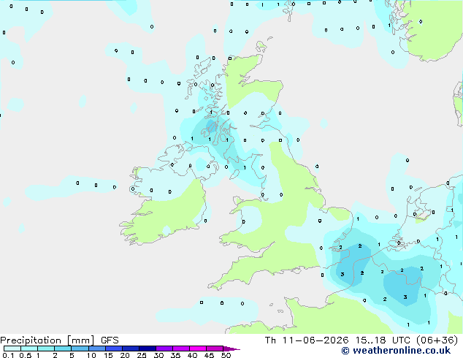Click the '20' legend scale label
This screenshot has height=358, width=463.
point(125,355)
